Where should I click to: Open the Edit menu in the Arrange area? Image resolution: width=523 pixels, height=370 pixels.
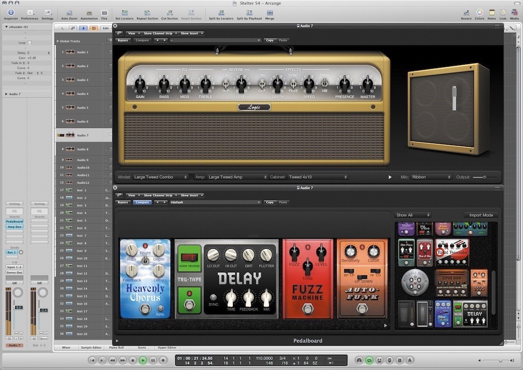(x=105, y=28)
